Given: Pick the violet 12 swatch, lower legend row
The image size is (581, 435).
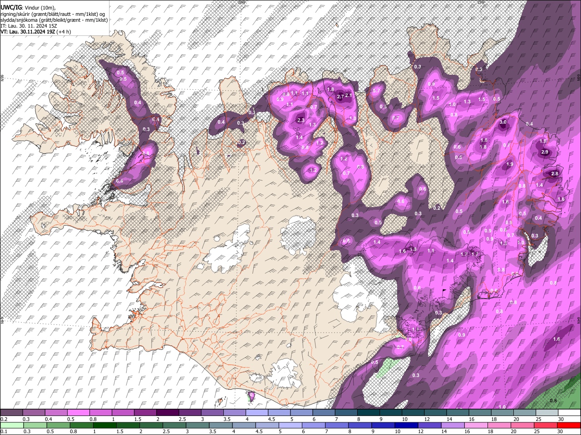Looking at the screenshot, I should 429,425.
